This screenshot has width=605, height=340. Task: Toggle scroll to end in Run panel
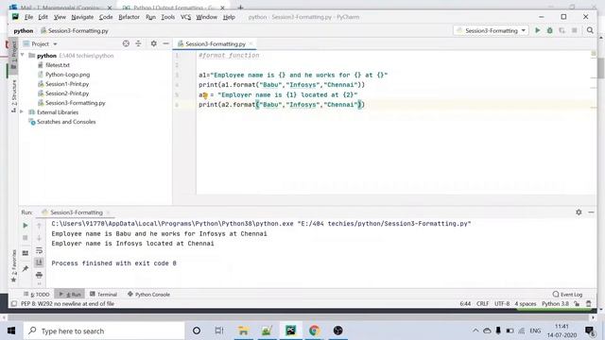(x=39, y=263)
